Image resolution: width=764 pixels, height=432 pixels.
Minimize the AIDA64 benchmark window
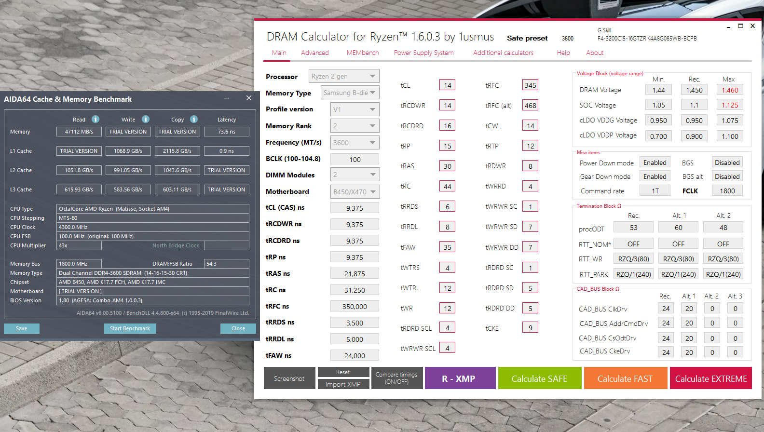(227, 98)
